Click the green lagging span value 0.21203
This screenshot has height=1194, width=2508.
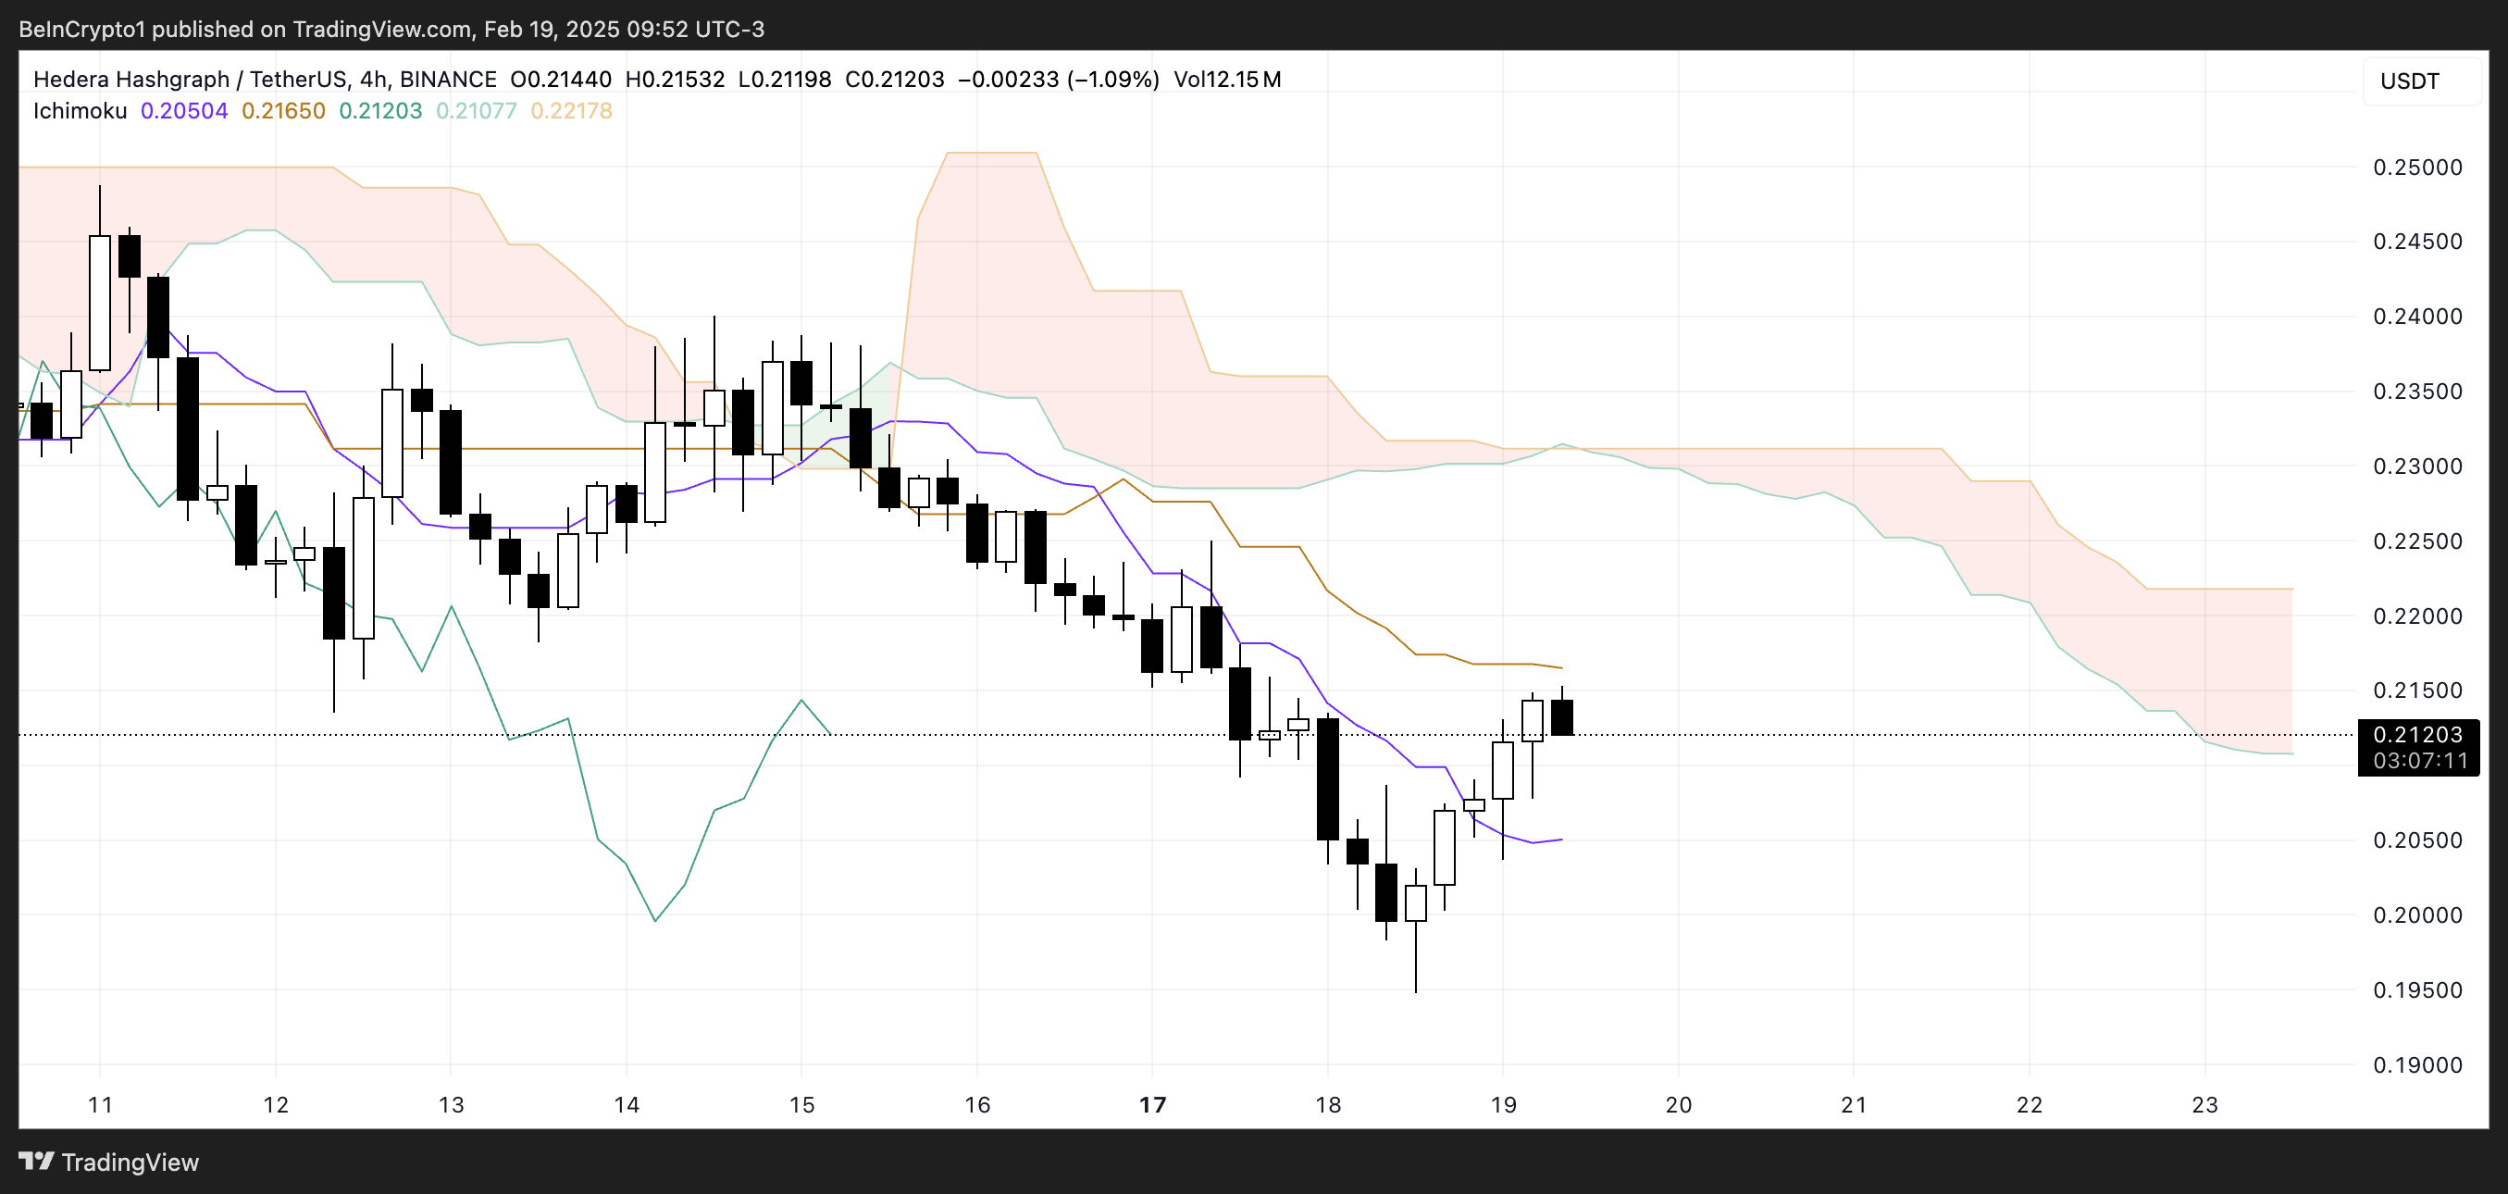[x=379, y=111]
